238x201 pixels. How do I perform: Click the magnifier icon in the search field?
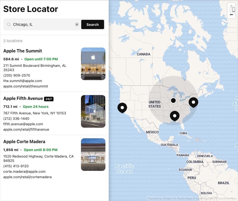pyautogui.click(x=9, y=24)
